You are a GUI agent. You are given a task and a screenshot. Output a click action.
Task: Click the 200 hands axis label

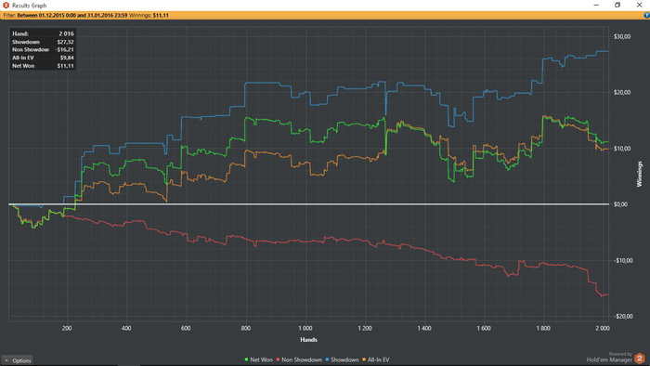pos(67,328)
